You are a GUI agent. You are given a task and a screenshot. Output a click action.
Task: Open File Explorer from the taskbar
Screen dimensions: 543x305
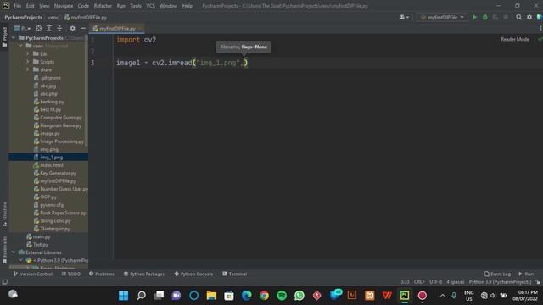pos(211,296)
